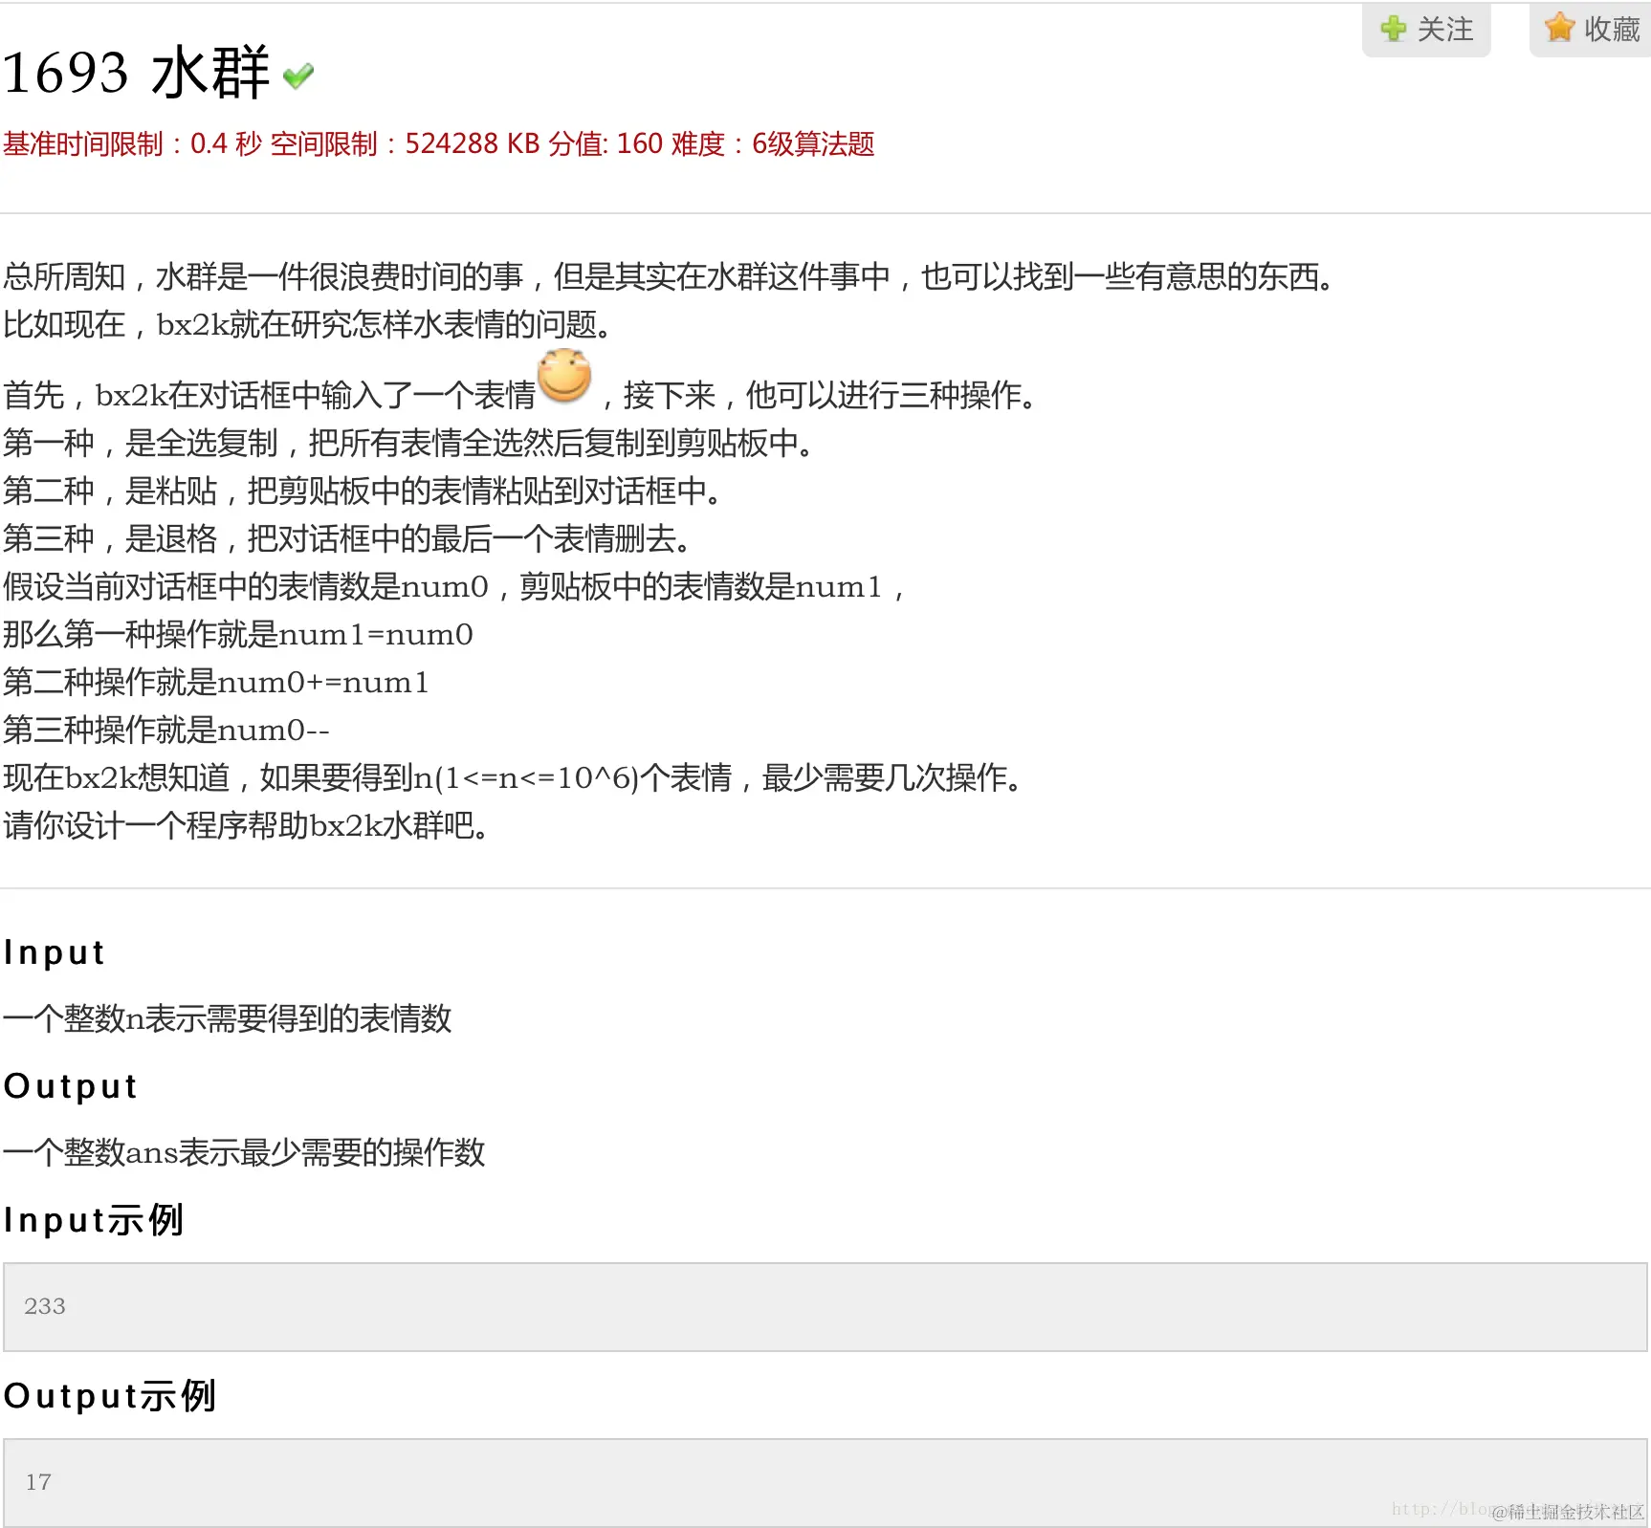Image resolution: width=1651 pixels, height=1528 pixels.
Task: Click the Input section heading
Action: (x=55, y=953)
